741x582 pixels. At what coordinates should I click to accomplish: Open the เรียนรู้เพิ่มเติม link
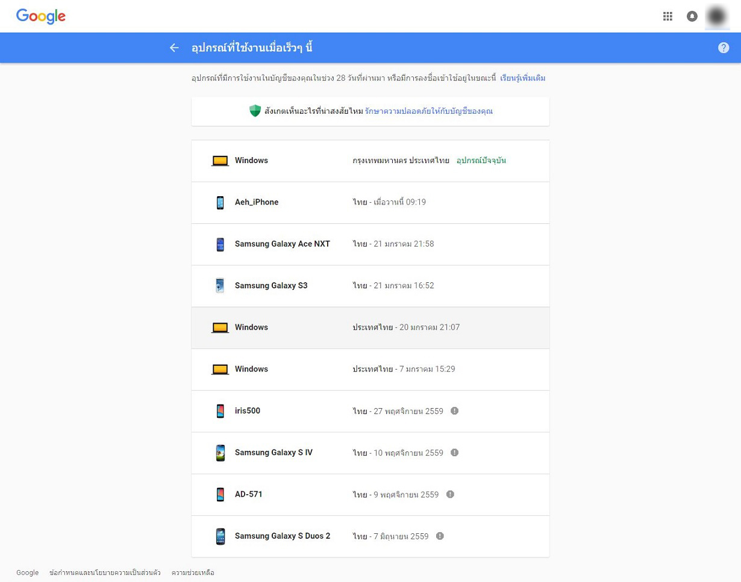(523, 78)
